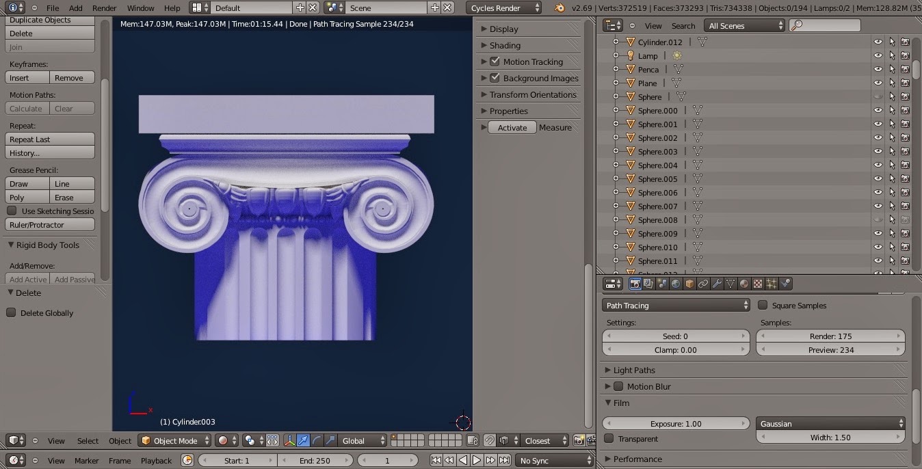The image size is (922, 469).
Task: Click the Exposure value slider
Action: pos(676,424)
